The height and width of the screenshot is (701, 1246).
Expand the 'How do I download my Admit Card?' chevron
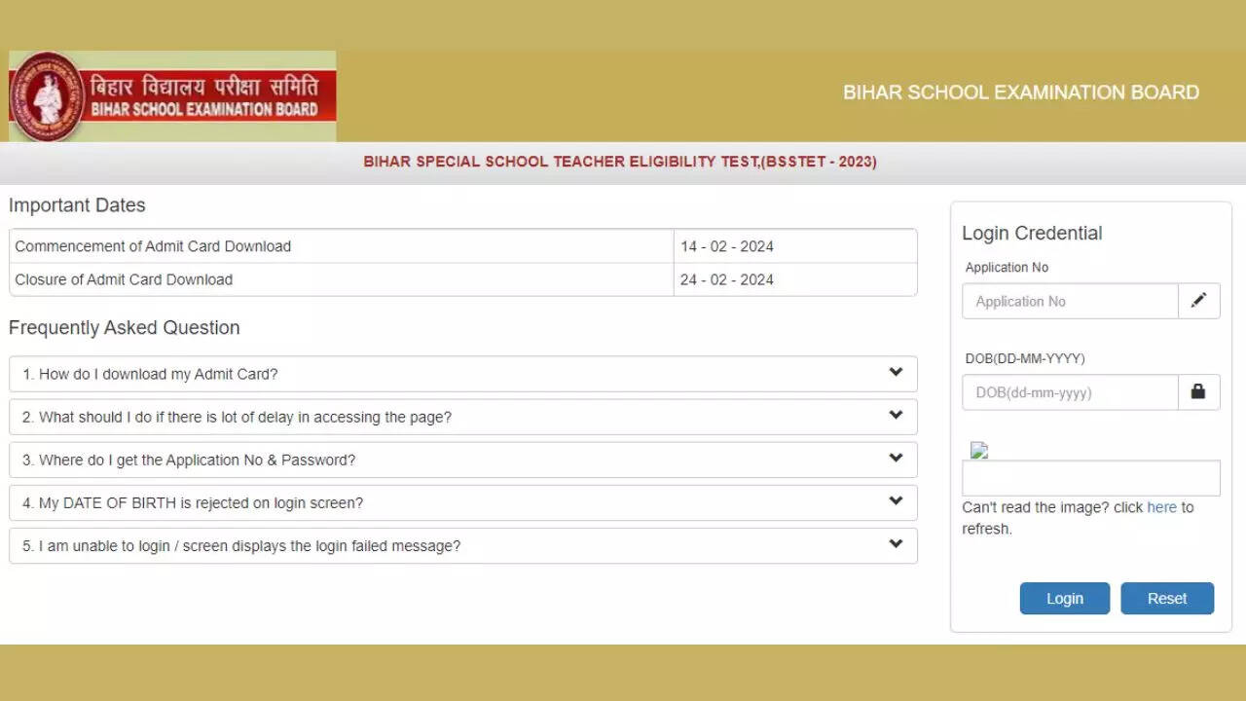click(896, 373)
